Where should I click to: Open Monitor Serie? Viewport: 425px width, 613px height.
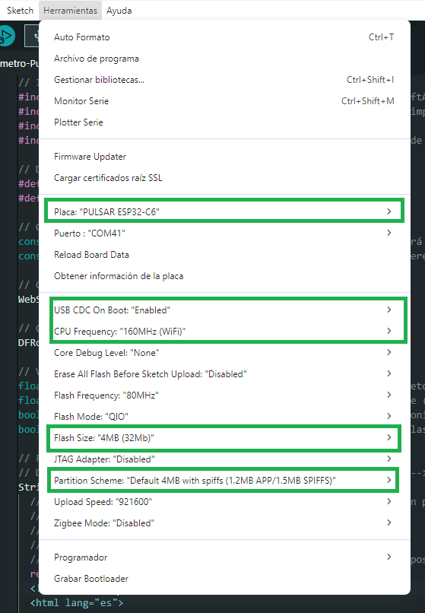coord(224,101)
